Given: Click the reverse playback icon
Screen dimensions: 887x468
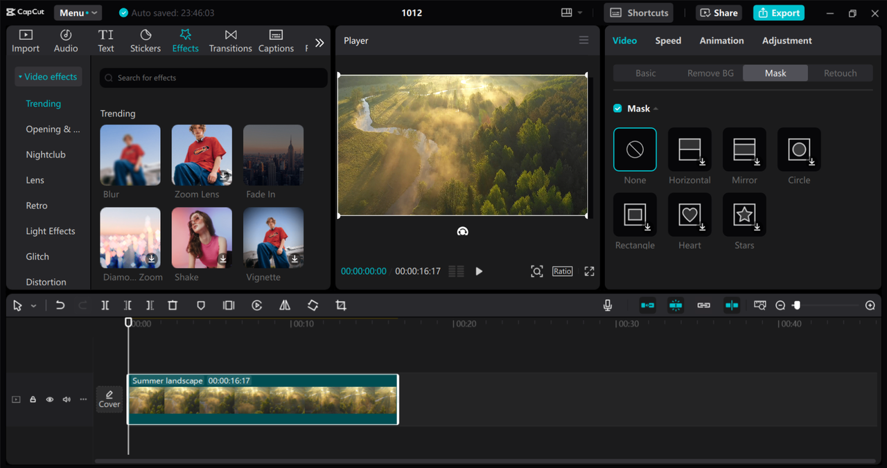Looking at the screenshot, I should (x=257, y=305).
